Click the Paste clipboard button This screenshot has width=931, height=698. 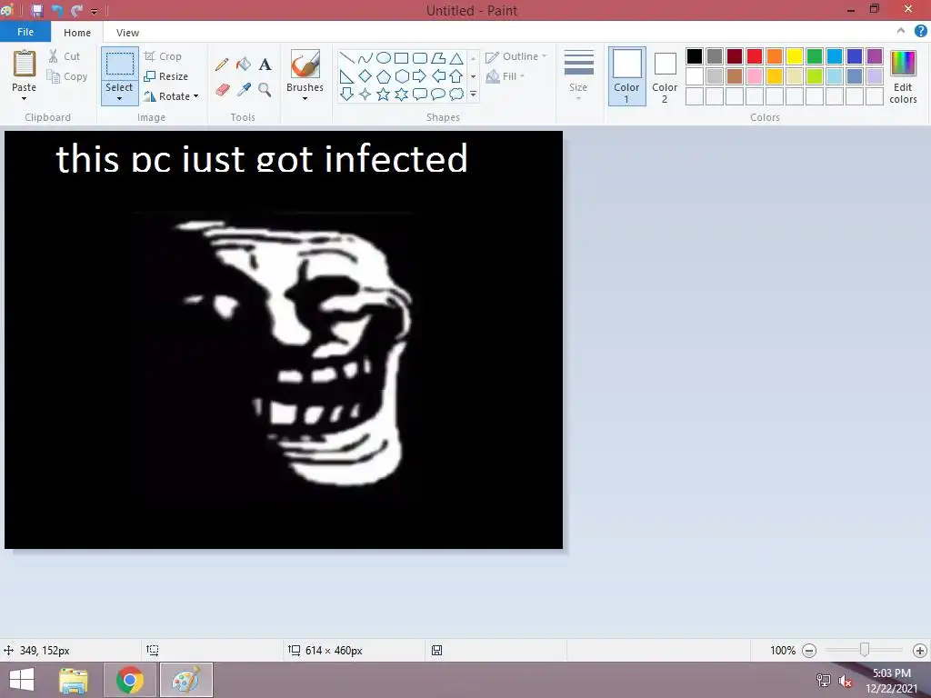(x=25, y=64)
